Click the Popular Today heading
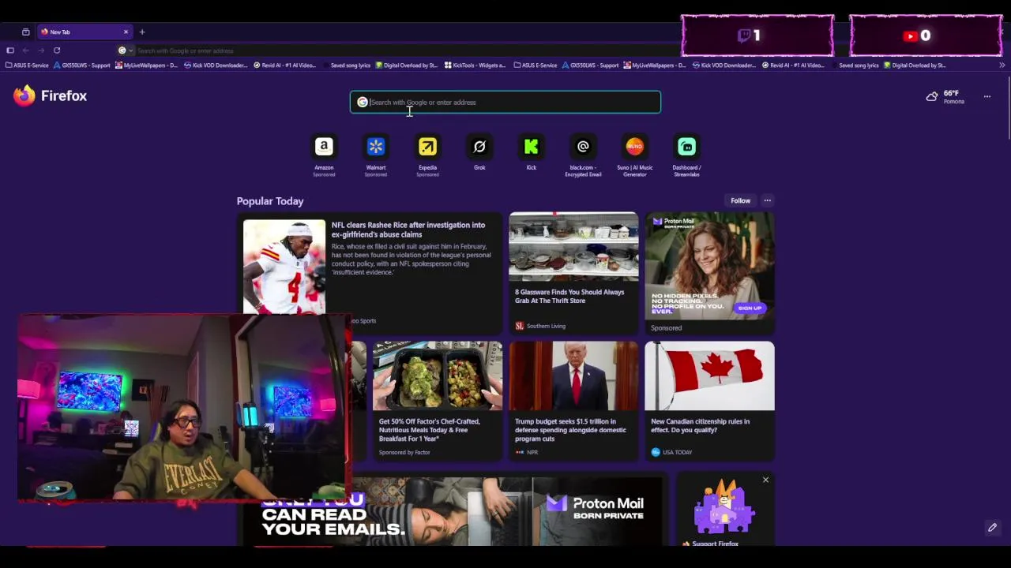This screenshot has width=1011, height=568. click(x=270, y=201)
